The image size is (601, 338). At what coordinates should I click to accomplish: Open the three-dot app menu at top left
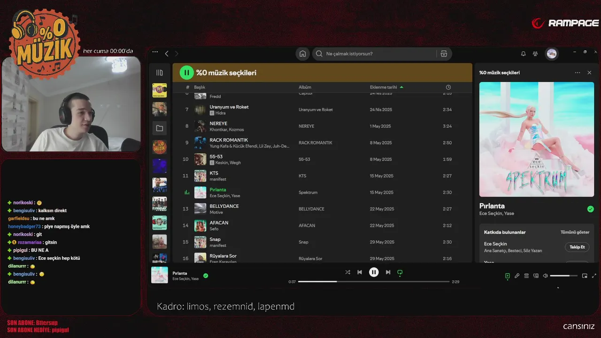[x=155, y=52]
